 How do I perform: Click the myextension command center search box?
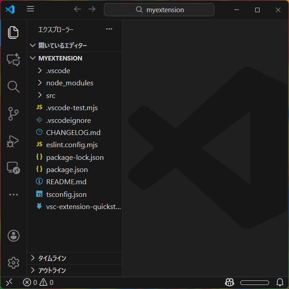[159, 9]
